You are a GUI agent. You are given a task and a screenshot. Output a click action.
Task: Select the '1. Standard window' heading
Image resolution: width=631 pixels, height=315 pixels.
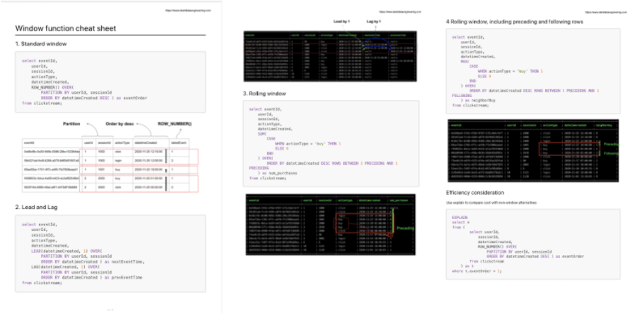(x=41, y=44)
